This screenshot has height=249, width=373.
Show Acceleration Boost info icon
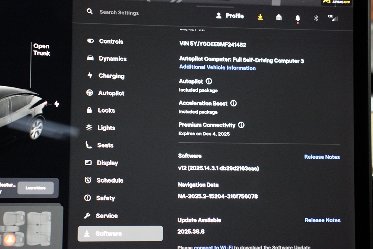click(x=233, y=103)
